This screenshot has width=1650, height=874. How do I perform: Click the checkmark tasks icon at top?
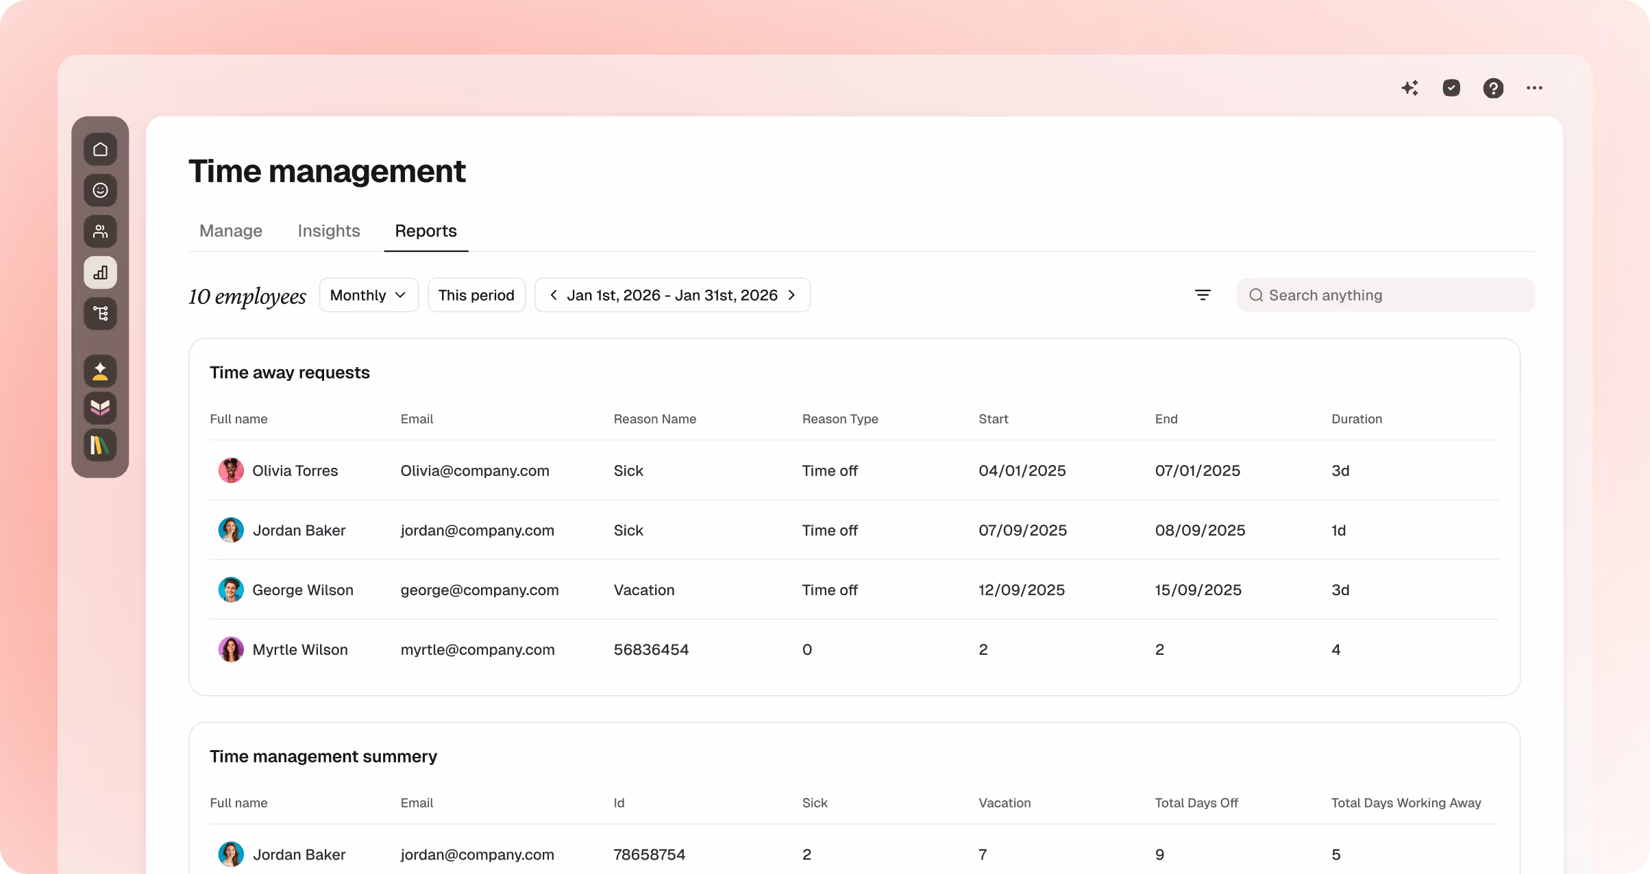pyautogui.click(x=1451, y=88)
